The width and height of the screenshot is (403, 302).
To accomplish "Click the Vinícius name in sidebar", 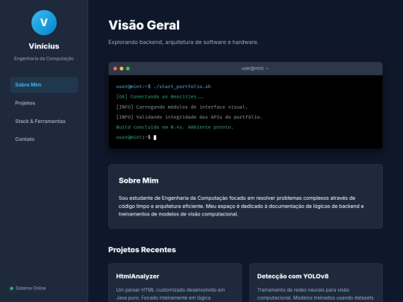I will pyautogui.click(x=44, y=46).
